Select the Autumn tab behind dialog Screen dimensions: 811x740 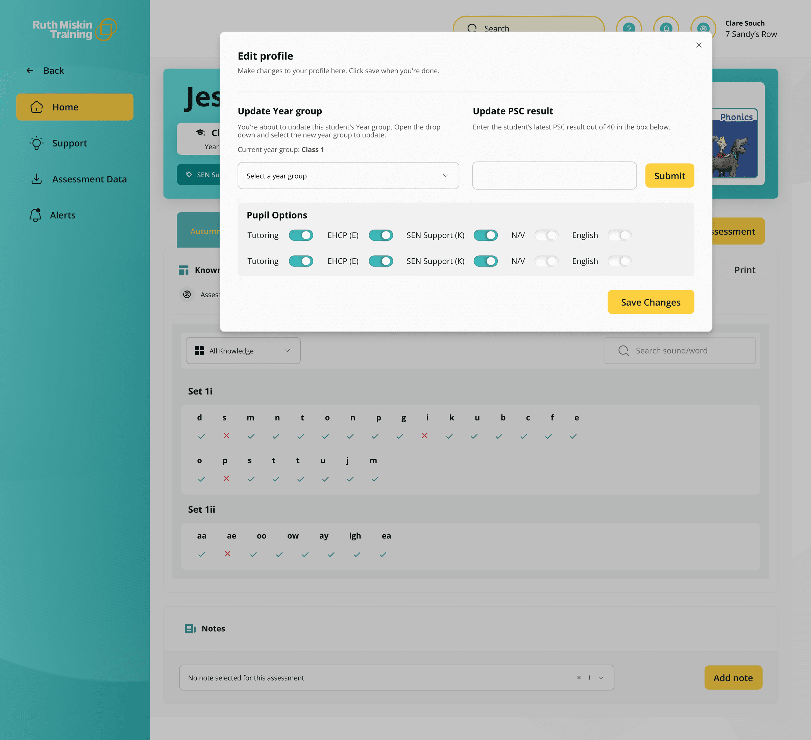(198, 230)
